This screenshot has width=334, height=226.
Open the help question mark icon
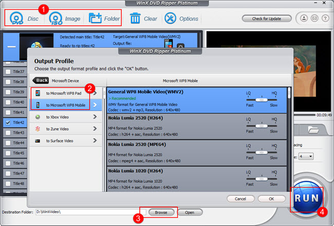(325, 18)
